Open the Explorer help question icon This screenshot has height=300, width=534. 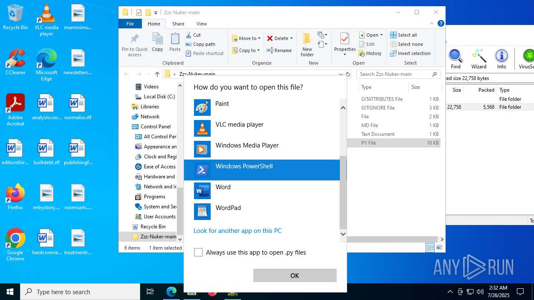pos(441,24)
